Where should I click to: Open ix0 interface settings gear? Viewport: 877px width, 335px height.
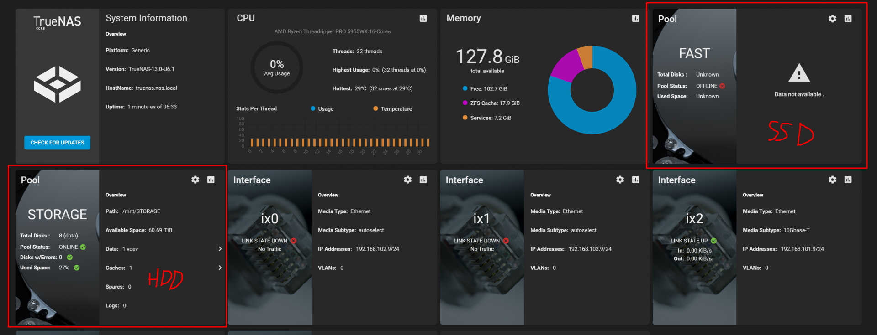(408, 180)
